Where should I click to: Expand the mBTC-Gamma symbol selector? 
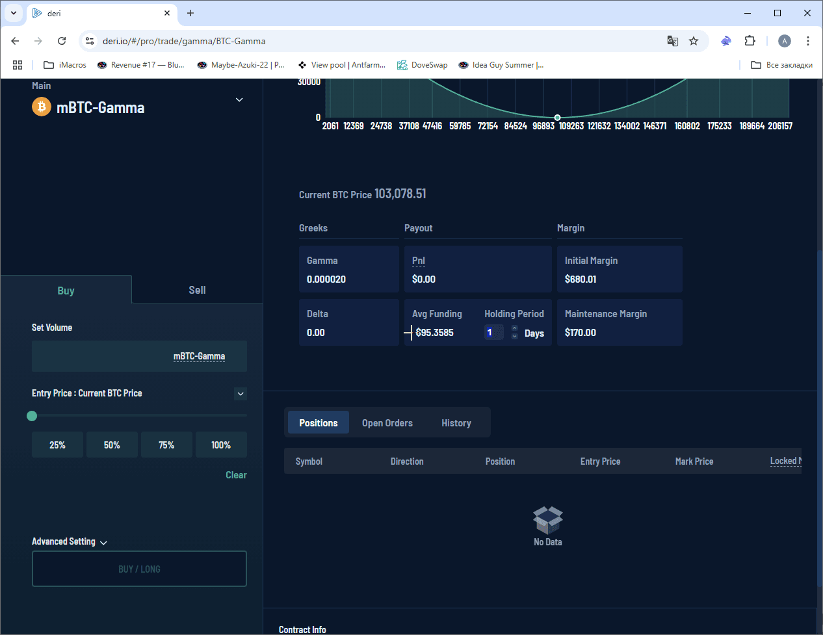pos(239,99)
